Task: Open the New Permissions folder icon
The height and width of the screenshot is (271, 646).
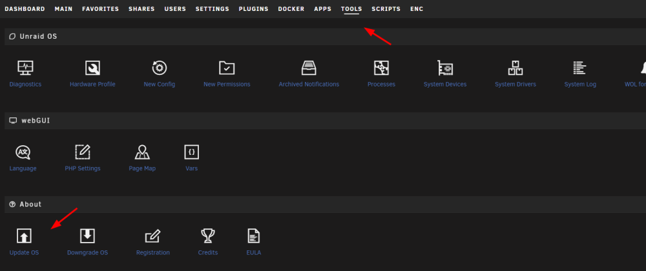Action: [227, 68]
